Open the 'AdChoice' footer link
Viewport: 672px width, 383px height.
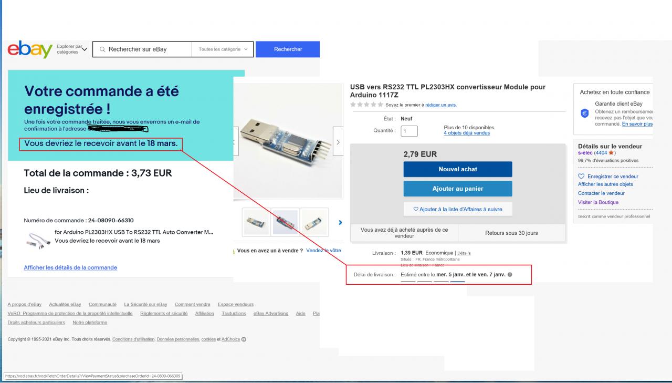[x=230, y=339]
